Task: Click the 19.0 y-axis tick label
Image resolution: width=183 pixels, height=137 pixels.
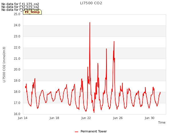Action: tap(17, 80)
